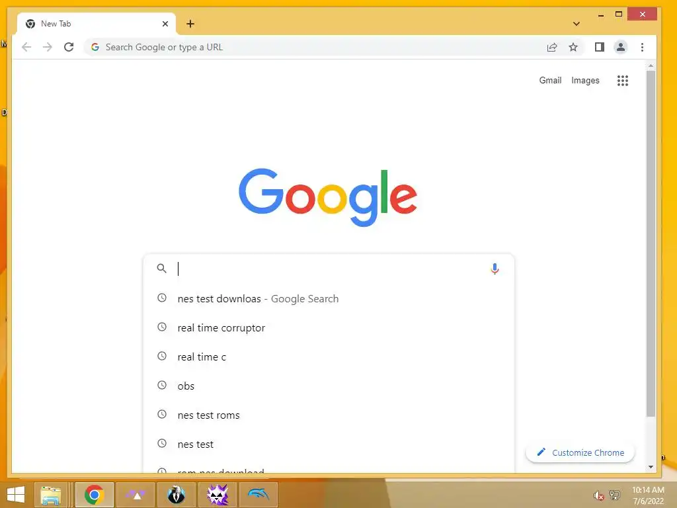The width and height of the screenshot is (677, 508).
Task: Click the share page icon
Action: [552, 47]
